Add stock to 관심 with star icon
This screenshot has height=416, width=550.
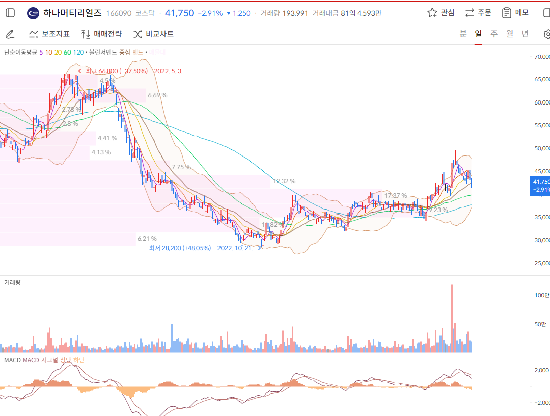coord(441,13)
